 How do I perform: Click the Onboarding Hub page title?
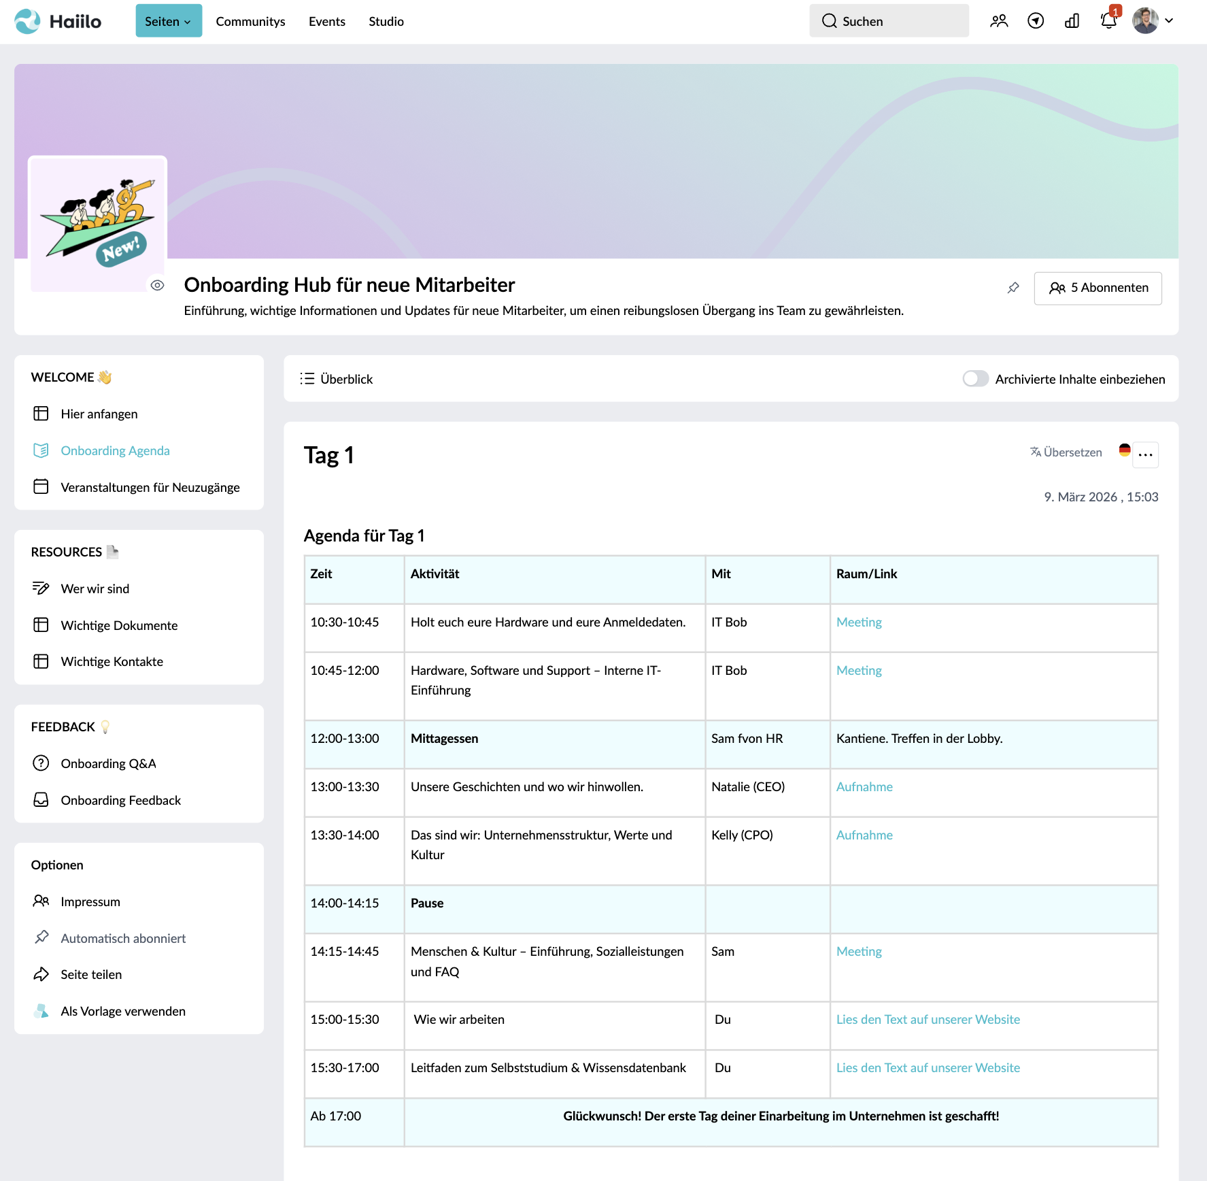click(350, 284)
